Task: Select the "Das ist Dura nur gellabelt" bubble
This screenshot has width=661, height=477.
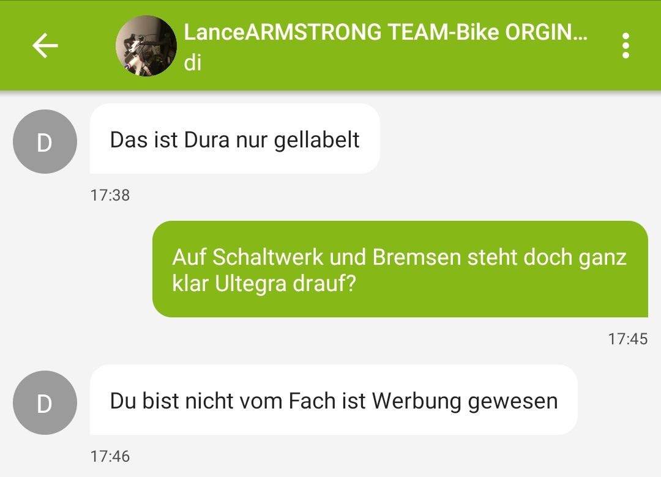Action: 235,139
